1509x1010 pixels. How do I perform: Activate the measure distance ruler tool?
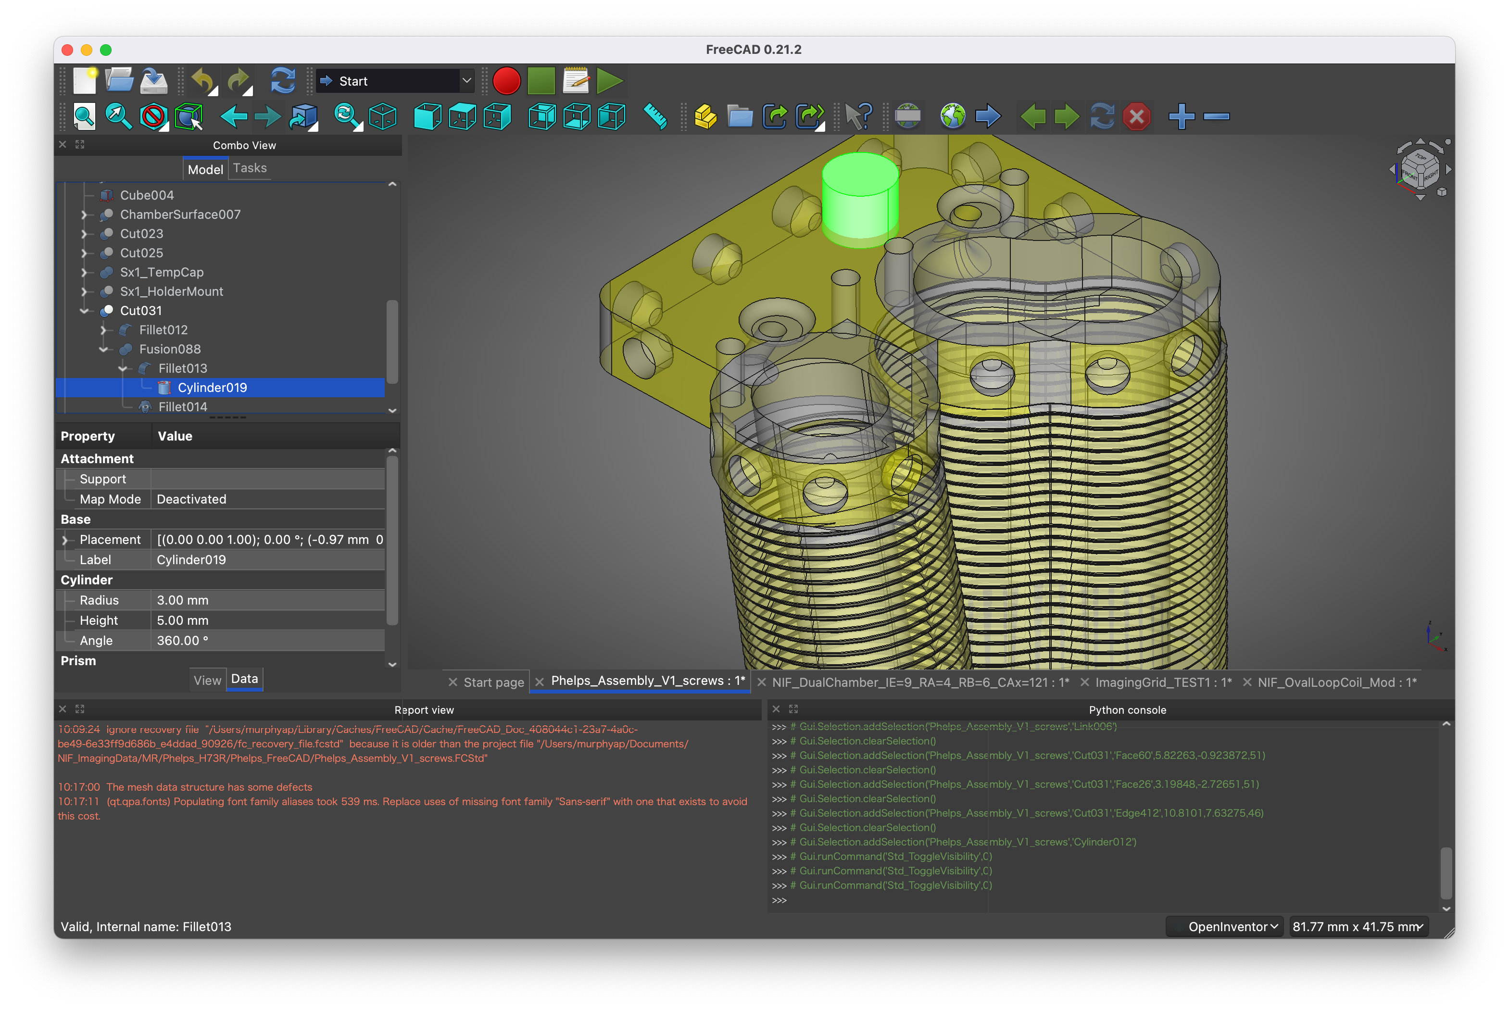[655, 116]
